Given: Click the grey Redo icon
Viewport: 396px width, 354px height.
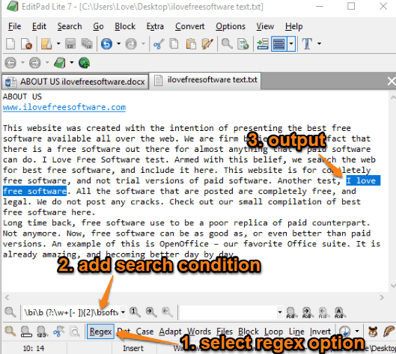Looking at the screenshot, I should tap(131, 44).
